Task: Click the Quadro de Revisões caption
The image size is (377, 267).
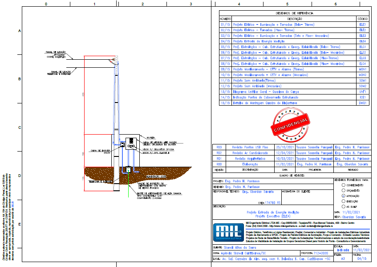Action: point(292,176)
